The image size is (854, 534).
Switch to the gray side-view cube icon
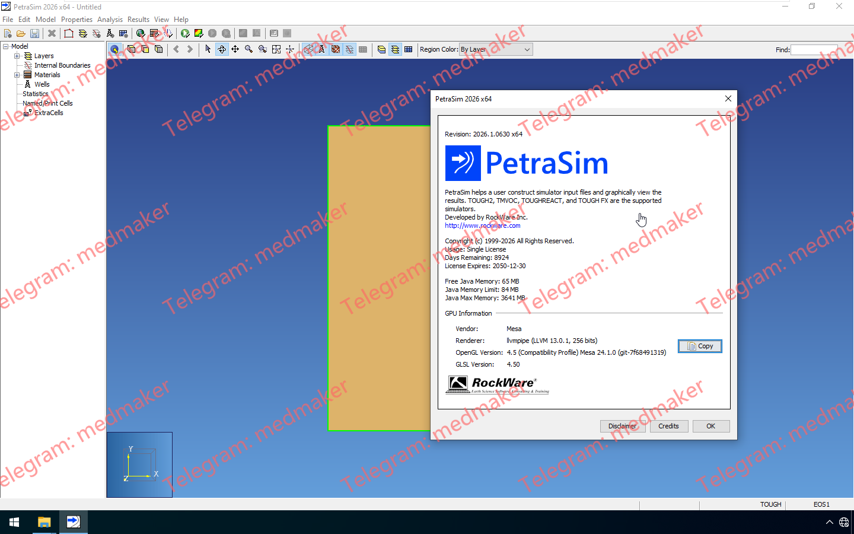tap(158, 49)
